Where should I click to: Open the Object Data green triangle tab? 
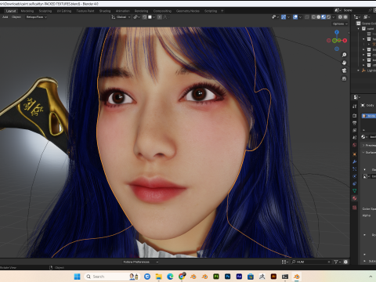355,191
